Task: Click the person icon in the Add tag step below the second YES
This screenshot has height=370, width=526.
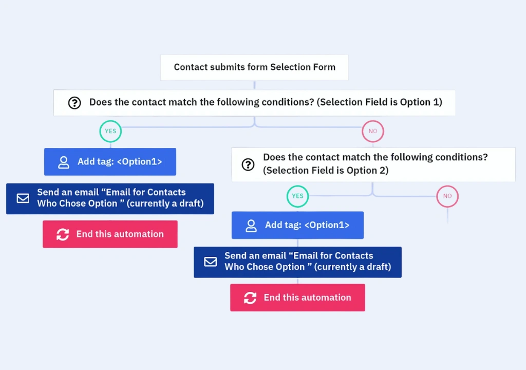Action: coord(251,226)
